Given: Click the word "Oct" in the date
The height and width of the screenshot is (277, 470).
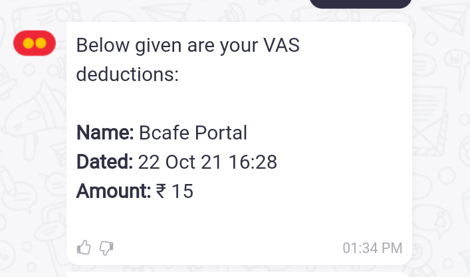Looking at the screenshot, I should coord(181,161).
